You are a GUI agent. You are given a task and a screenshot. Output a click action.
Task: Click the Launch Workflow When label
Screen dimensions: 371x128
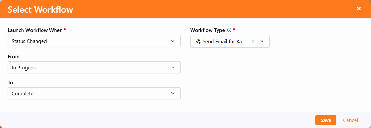(x=35, y=30)
